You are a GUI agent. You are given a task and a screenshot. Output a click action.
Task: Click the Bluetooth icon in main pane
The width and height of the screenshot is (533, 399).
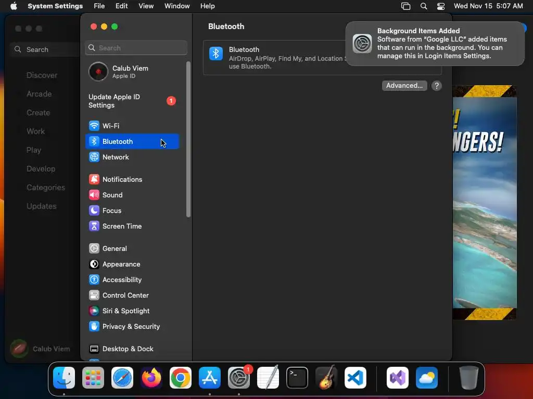click(216, 54)
